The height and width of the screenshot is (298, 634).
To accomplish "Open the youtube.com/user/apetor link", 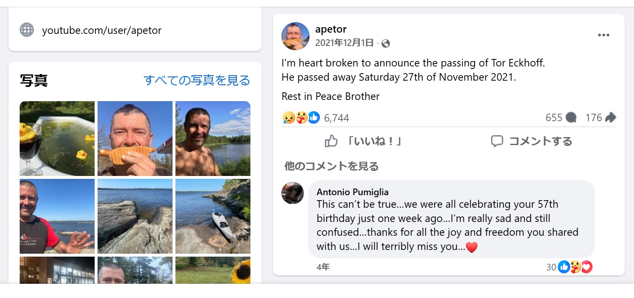I will 102,31.
